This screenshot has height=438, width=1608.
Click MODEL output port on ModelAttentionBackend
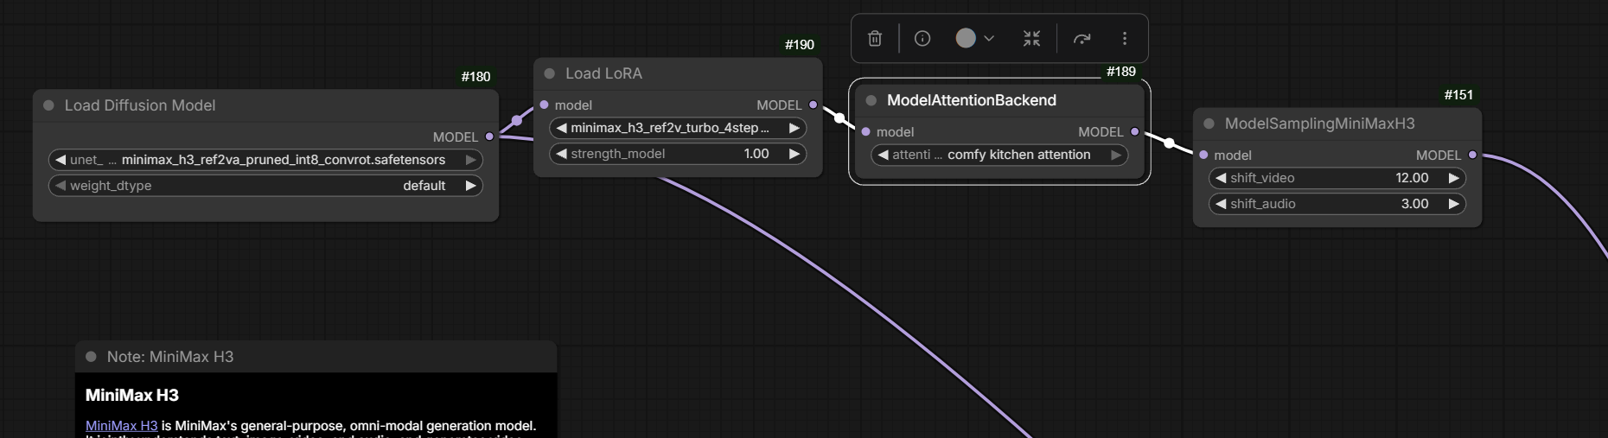[x=1134, y=131]
